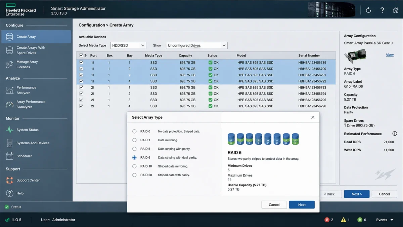Uncheck the drive with serial HBHBA123456793
The width and height of the screenshot is (403, 227).
[x=81, y=87]
